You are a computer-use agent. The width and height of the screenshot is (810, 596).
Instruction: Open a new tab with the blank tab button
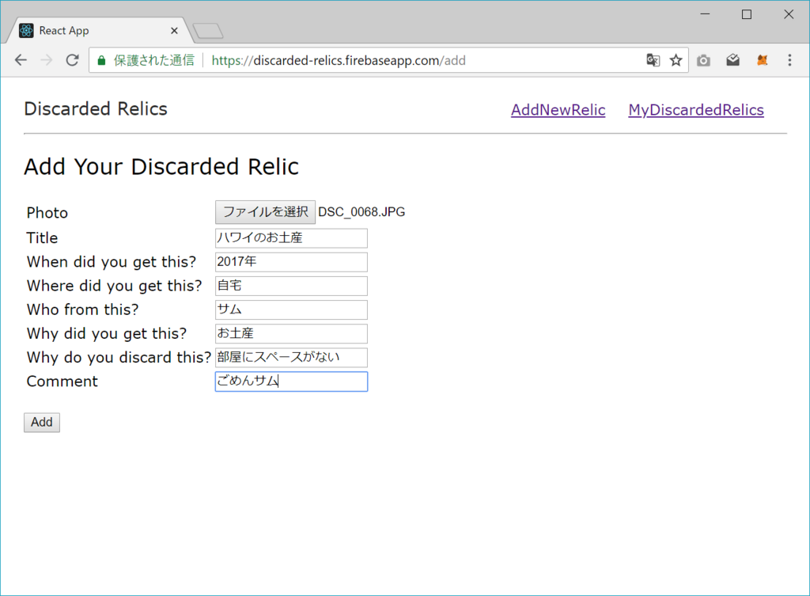[x=208, y=31]
